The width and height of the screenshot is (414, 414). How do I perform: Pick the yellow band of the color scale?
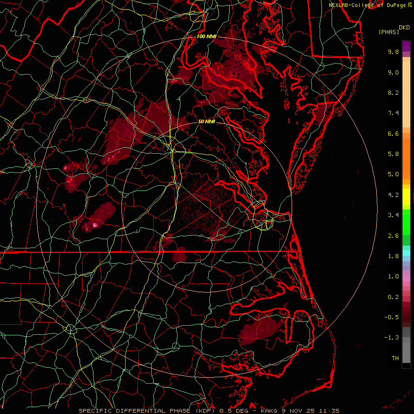tap(406, 197)
